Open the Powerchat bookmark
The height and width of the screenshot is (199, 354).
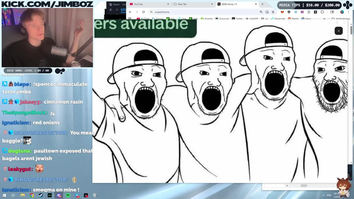[x=278, y=19]
